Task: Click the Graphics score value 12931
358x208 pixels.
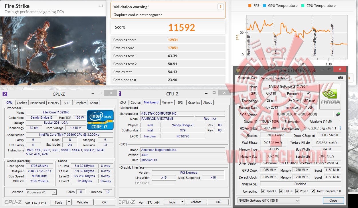Action: 173,40
